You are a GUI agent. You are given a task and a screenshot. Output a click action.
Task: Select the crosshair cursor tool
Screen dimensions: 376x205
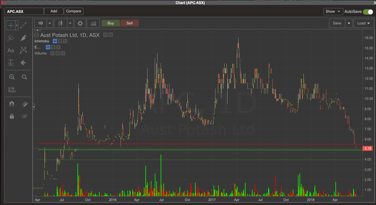pos(11,26)
